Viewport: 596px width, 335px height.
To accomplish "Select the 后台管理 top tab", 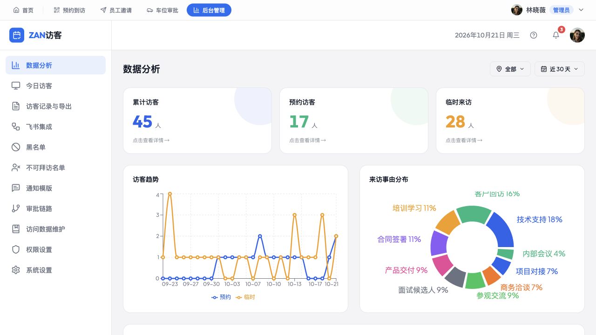I will [x=209, y=10].
